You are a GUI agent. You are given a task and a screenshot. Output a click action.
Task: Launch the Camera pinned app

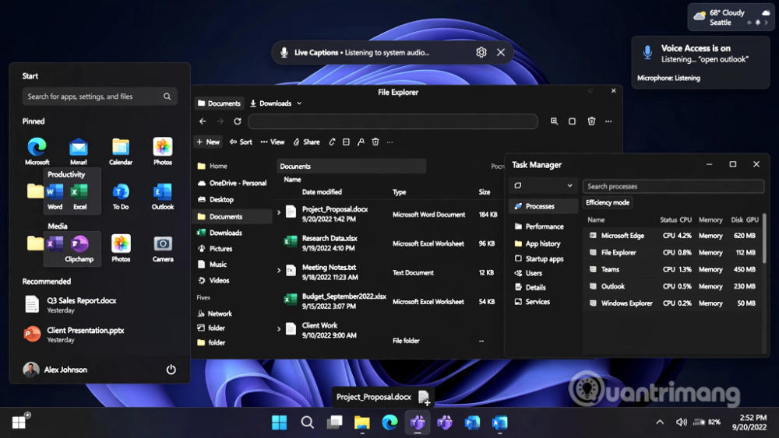163,248
